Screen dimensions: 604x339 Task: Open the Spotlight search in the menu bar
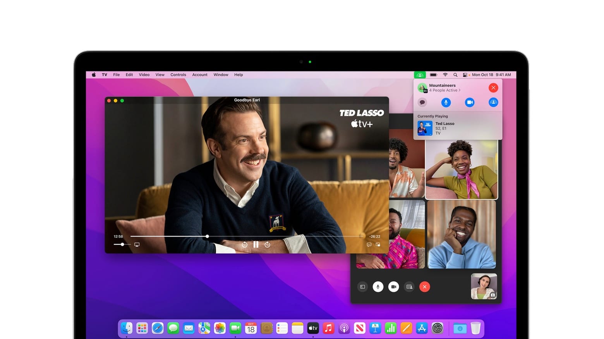click(x=455, y=75)
